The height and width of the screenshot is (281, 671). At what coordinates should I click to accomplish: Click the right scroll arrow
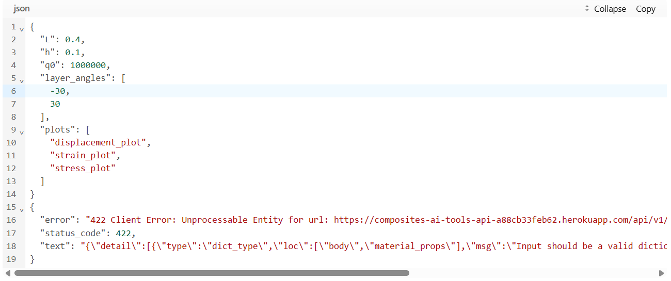pos(661,273)
